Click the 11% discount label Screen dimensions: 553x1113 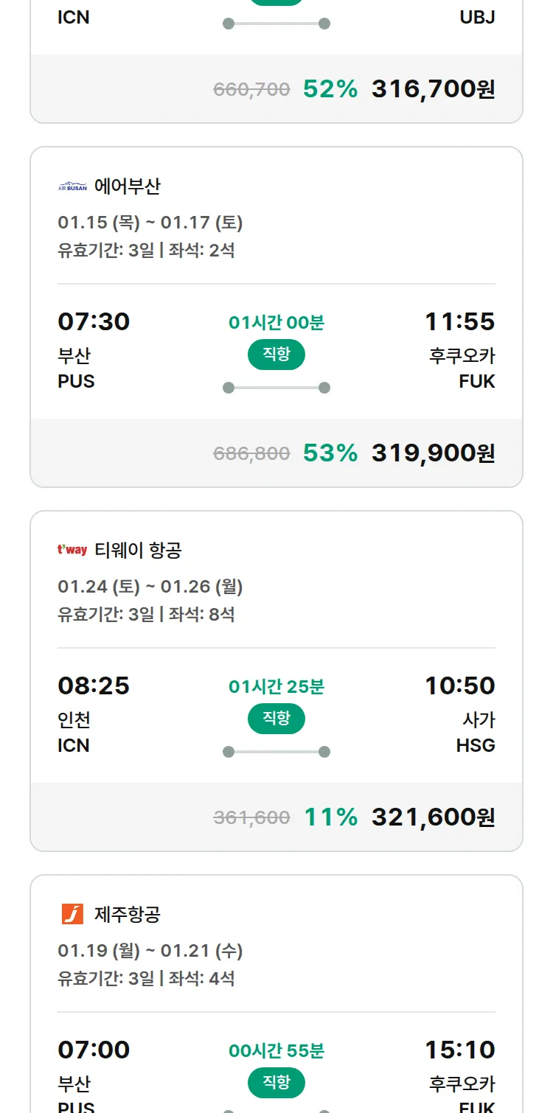(x=330, y=817)
